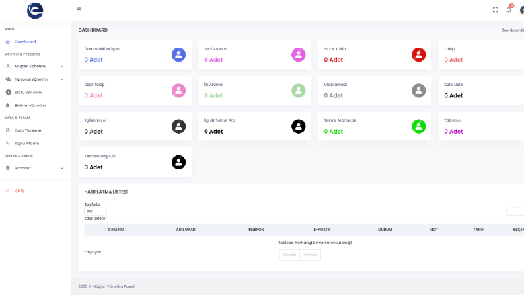The height and width of the screenshot is (295, 524).
Task: Click the İlgisiz Tekrar Ara black user icon
Action: [x=299, y=126]
